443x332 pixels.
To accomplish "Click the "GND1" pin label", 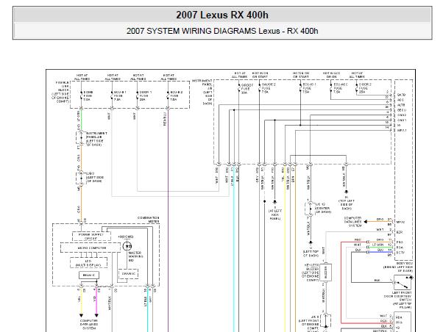I will point(402,120).
